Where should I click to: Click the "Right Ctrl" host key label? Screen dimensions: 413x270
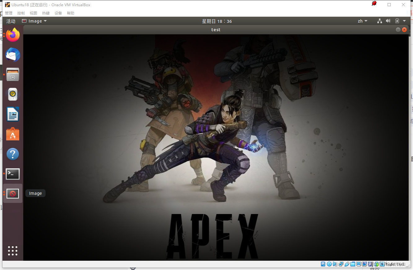(395, 264)
